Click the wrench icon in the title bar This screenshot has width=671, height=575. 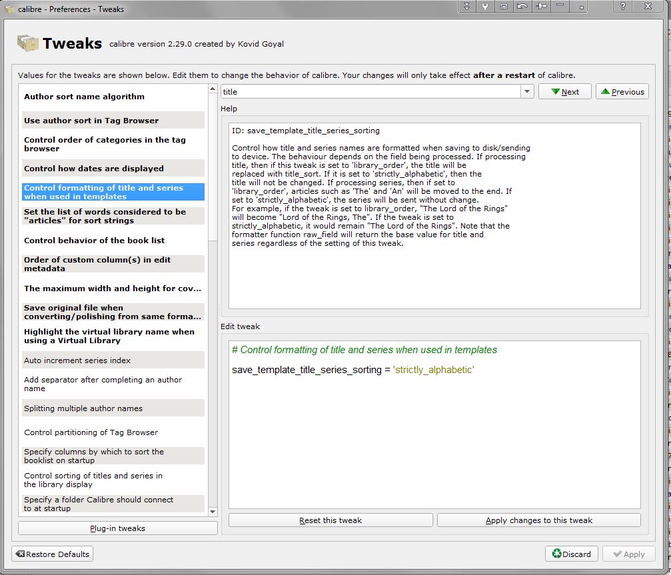pyautogui.click(x=485, y=6)
